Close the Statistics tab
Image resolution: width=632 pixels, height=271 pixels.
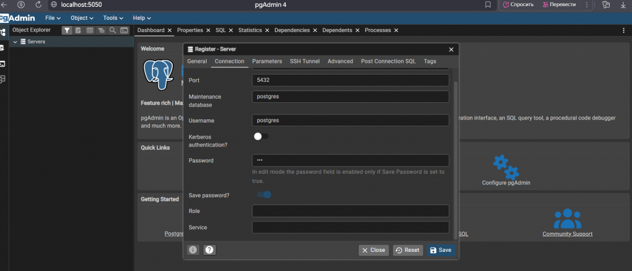267,30
